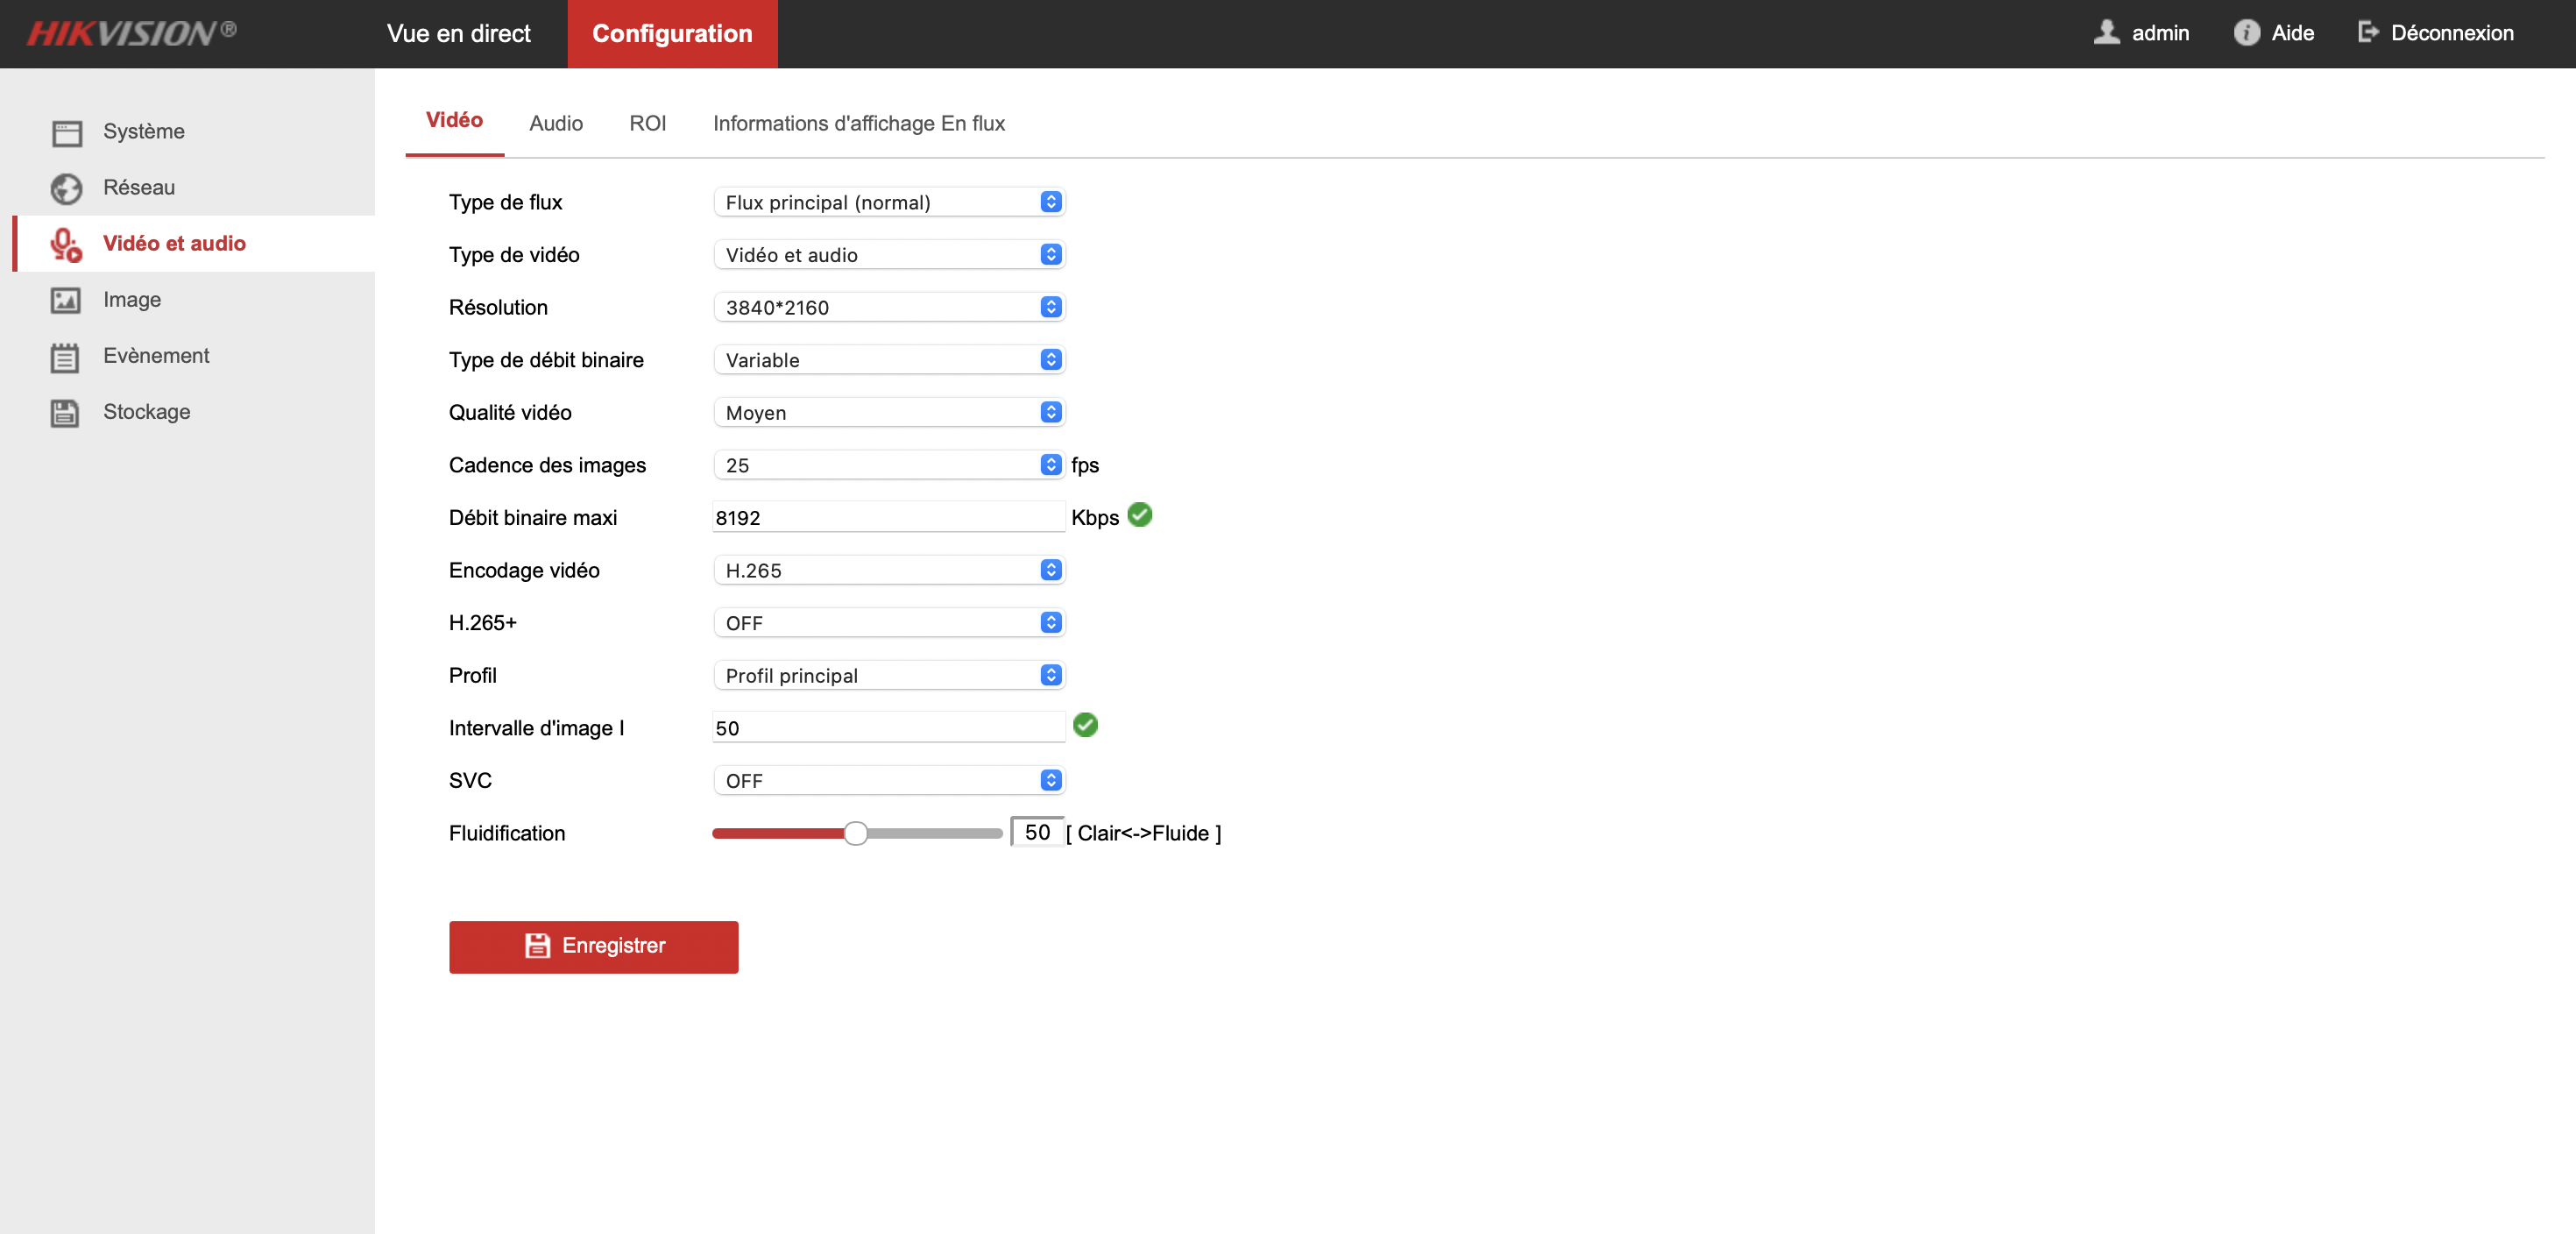Image resolution: width=2576 pixels, height=1234 pixels.
Task: Click the Image sidebar icon
Action: 66,301
